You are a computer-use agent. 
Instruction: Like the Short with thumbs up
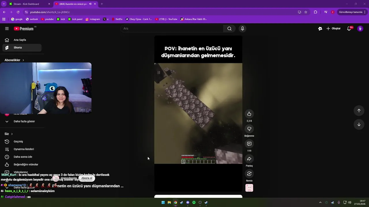click(x=249, y=114)
